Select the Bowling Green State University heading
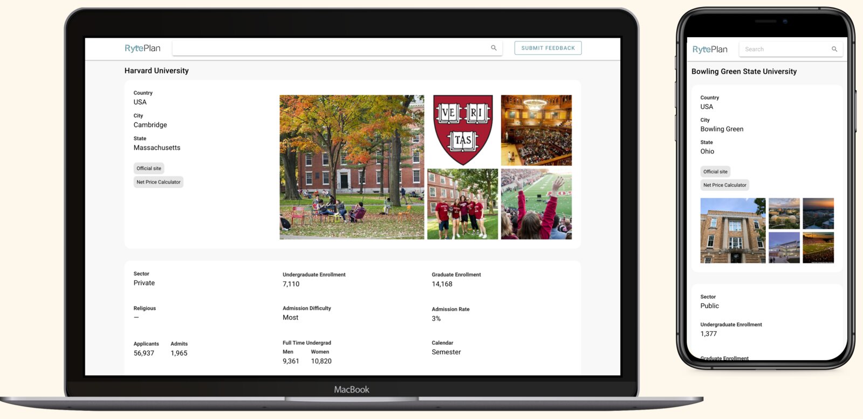The height and width of the screenshot is (419, 863). pos(744,72)
